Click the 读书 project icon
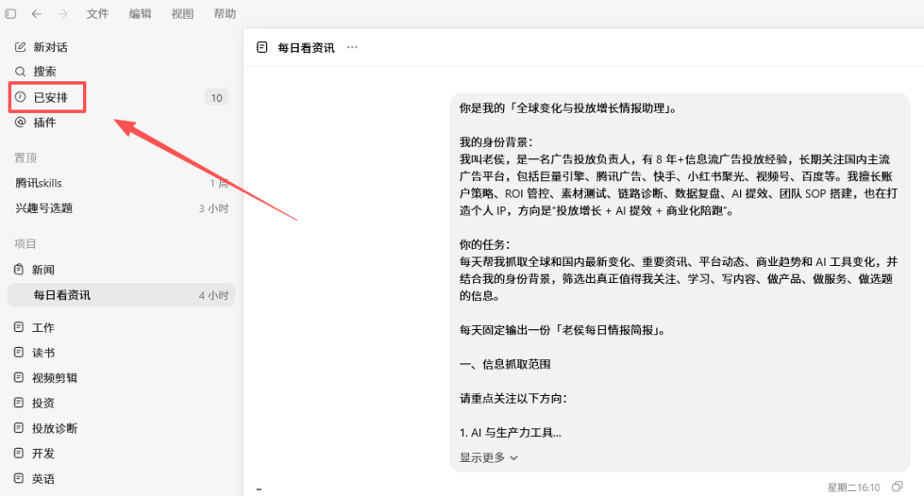Image resolution: width=924 pixels, height=496 pixels. [x=19, y=352]
